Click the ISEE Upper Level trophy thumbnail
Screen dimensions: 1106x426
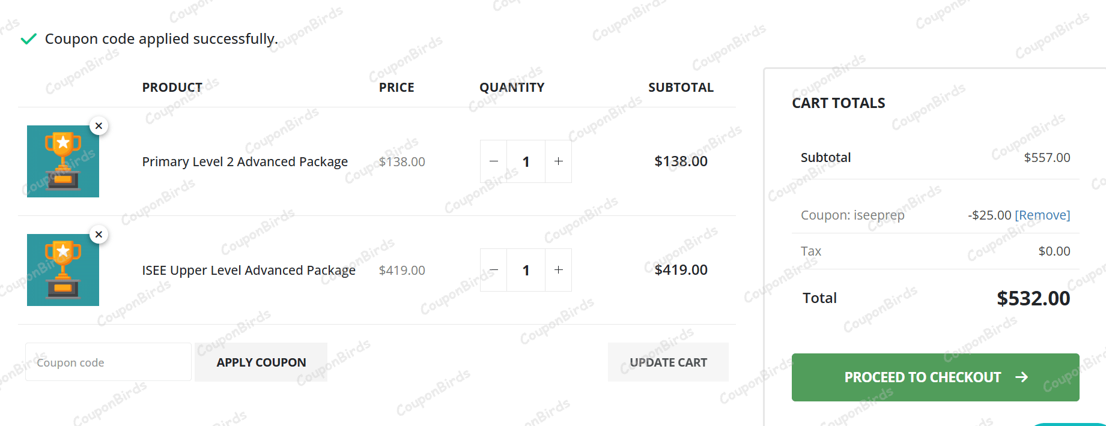point(63,270)
